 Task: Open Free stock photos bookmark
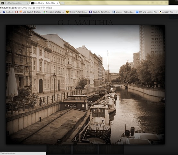(x=54, y=12)
